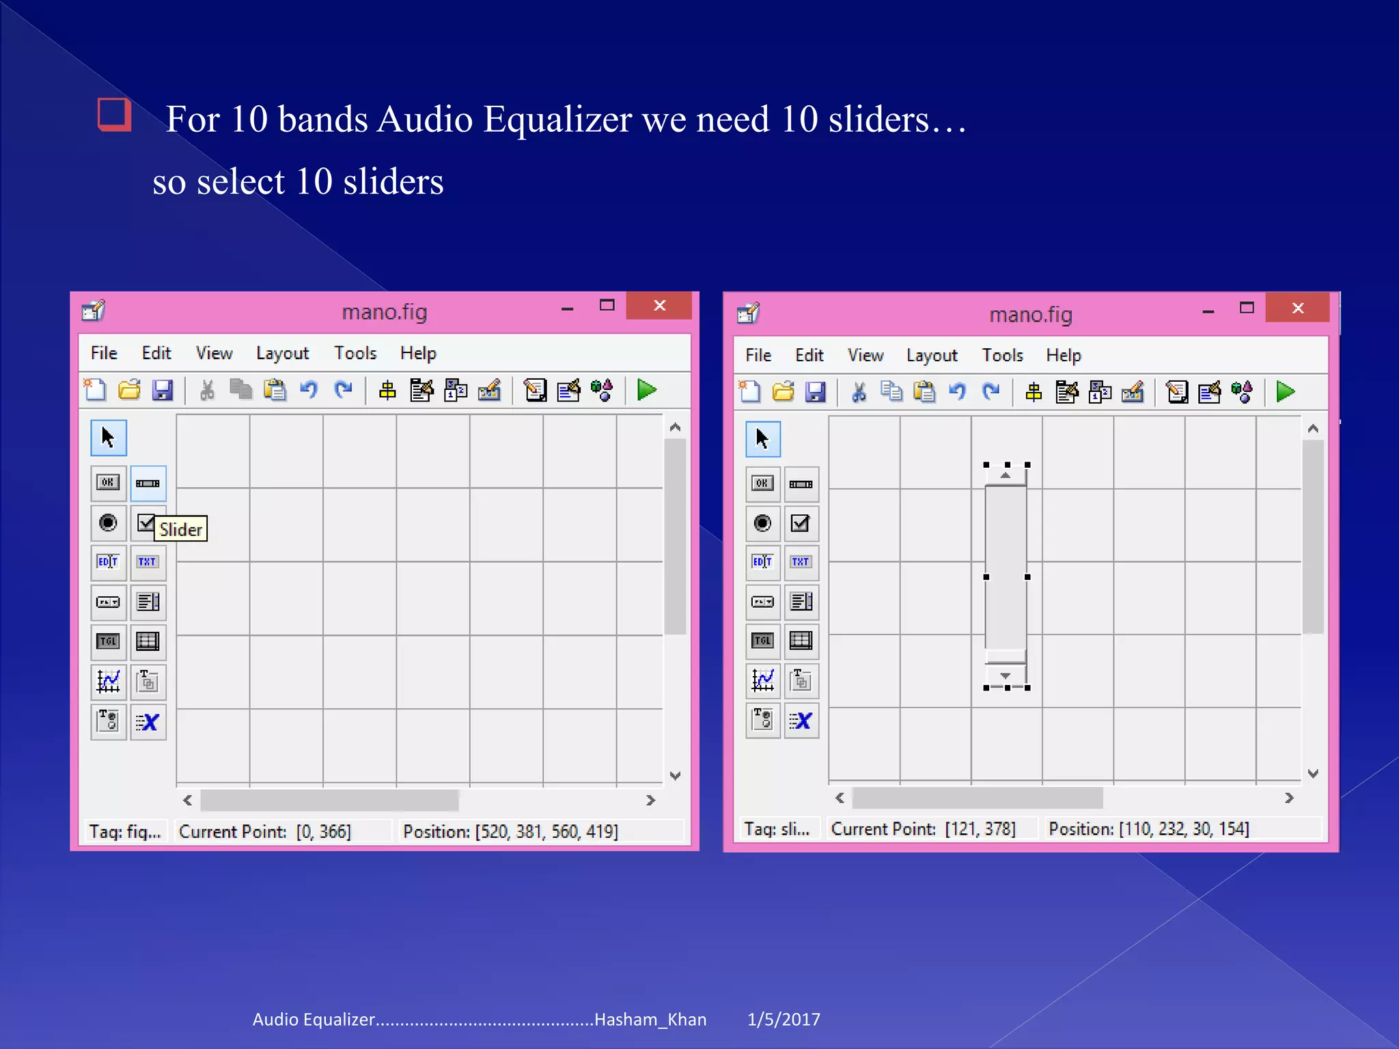Select Push Button tool in left window
Screen dimensions: 1399x1049
pyautogui.click(x=108, y=483)
